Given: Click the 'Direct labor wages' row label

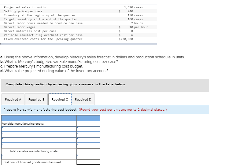Looking at the screenshot, I should (20, 27).
